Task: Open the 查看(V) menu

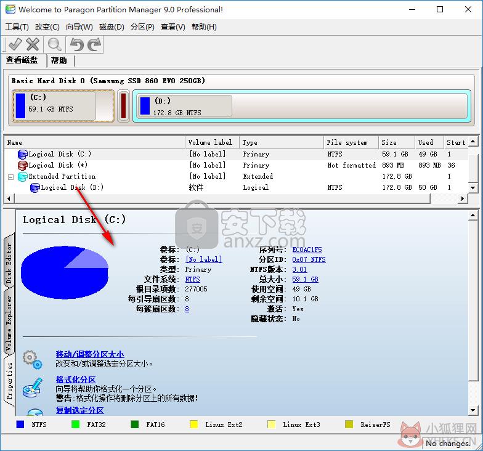Action: [x=172, y=27]
